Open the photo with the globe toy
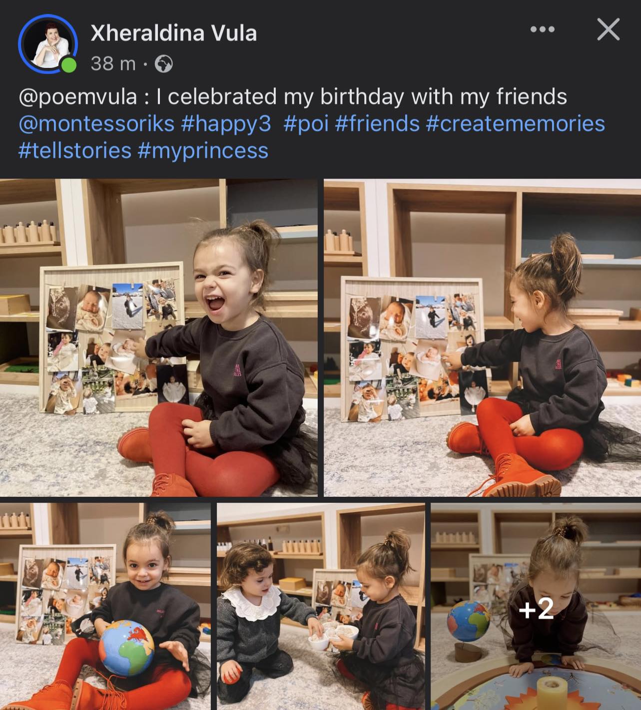 point(105,606)
